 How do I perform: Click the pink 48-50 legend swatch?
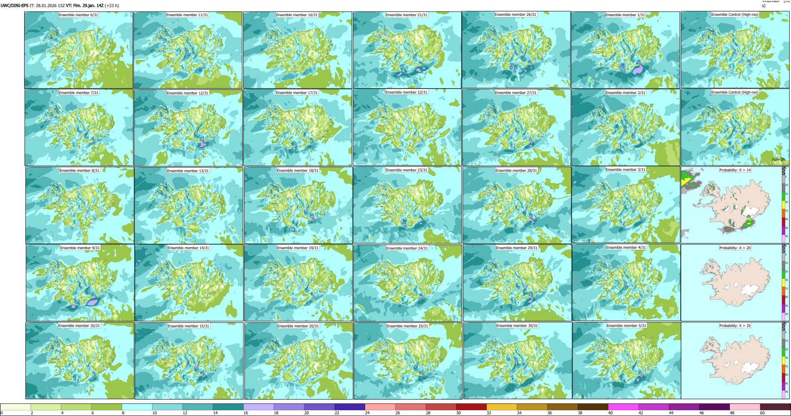[x=745, y=407]
